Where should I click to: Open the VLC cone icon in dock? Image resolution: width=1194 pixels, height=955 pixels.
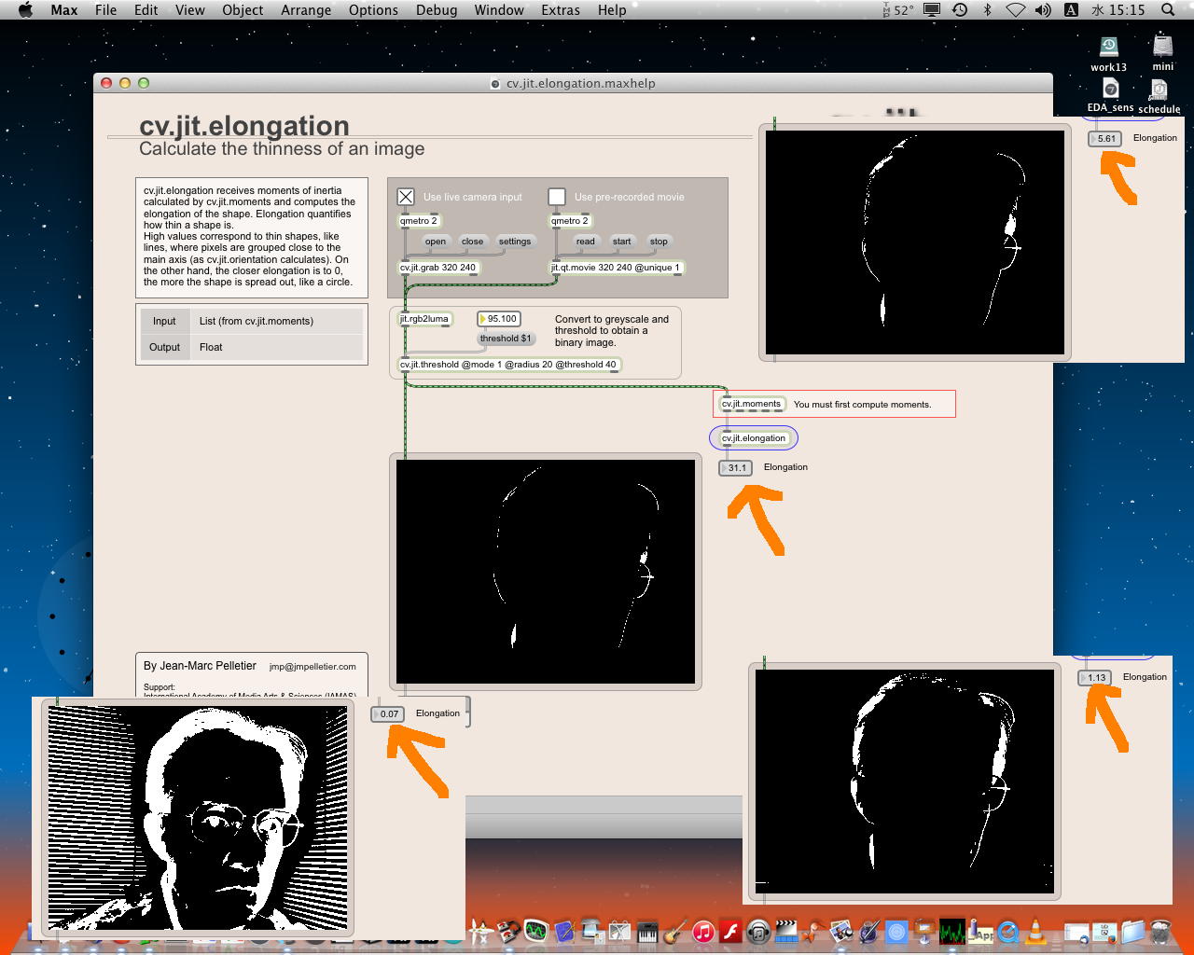coord(1035,931)
